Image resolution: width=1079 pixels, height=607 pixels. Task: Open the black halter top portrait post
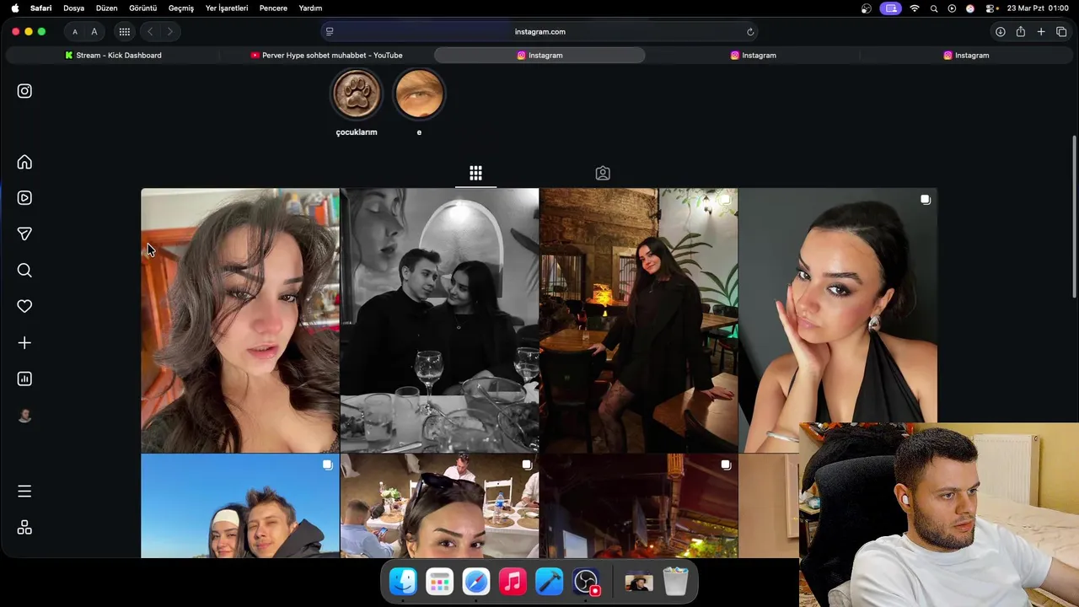point(838,320)
